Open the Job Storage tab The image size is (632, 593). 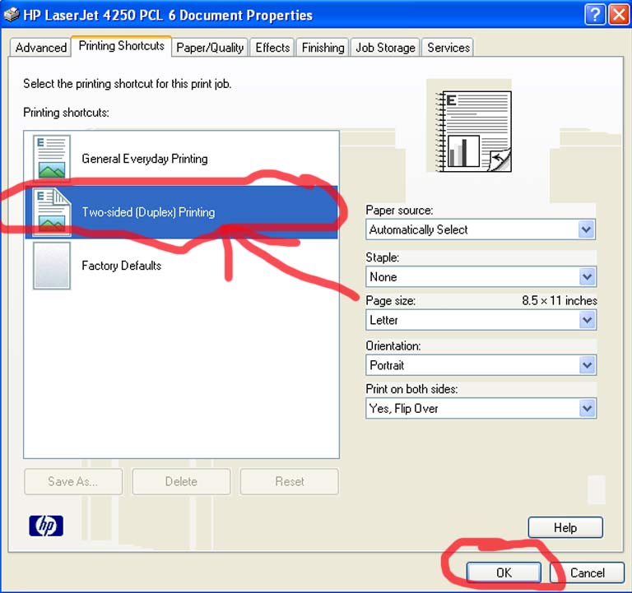pos(385,48)
